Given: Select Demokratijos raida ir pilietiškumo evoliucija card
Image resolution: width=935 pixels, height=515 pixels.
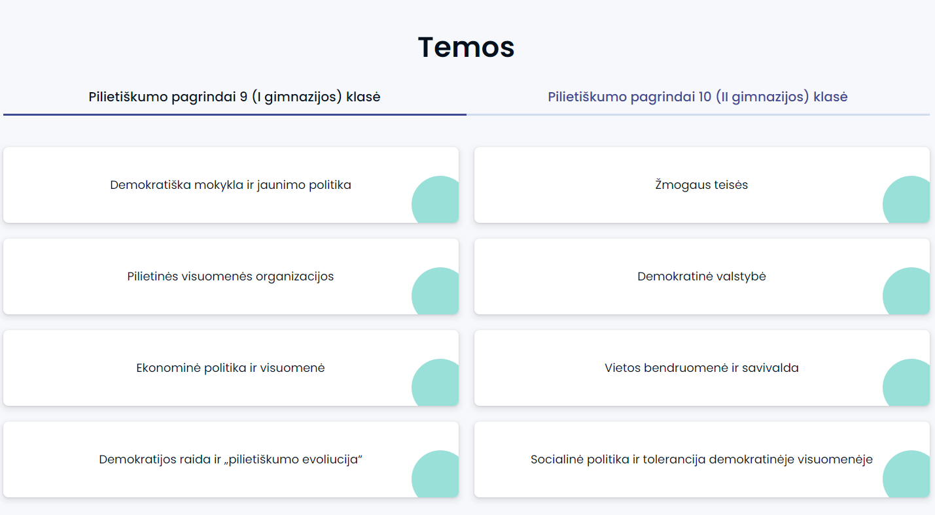Looking at the screenshot, I should [x=231, y=459].
